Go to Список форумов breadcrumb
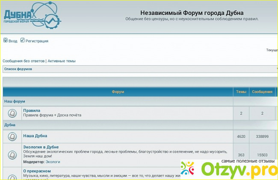Viewport: 278px width, 180px height. (x=18, y=69)
